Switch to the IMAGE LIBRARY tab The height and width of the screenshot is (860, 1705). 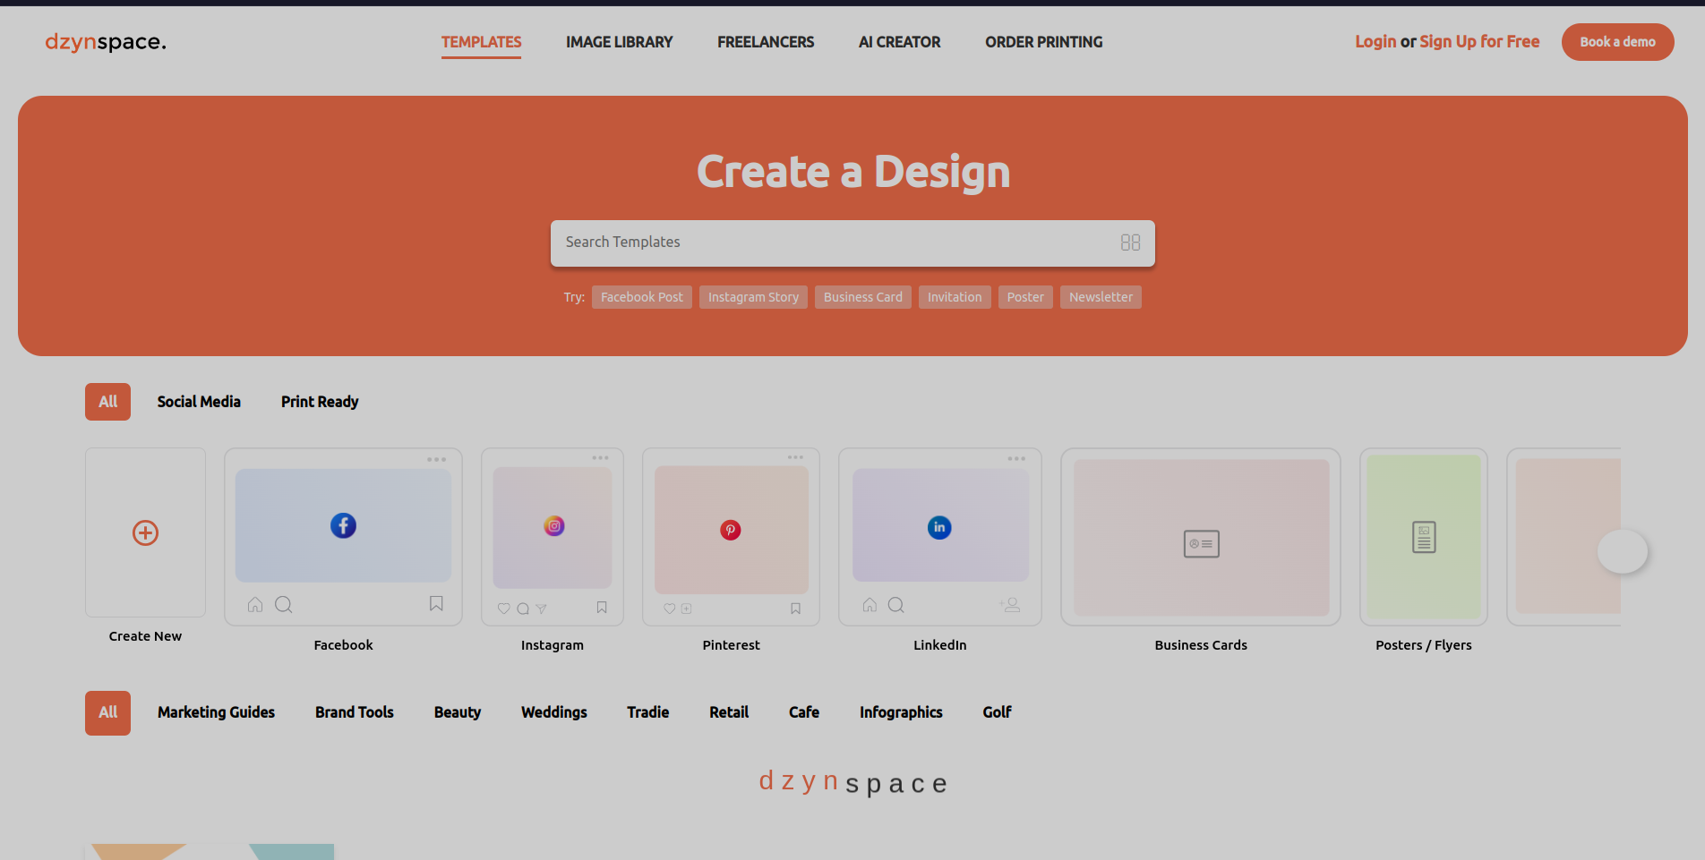(x=619, y=42)
